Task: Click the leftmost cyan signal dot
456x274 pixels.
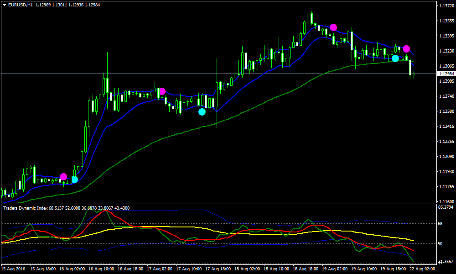Action: coord(74,179)
